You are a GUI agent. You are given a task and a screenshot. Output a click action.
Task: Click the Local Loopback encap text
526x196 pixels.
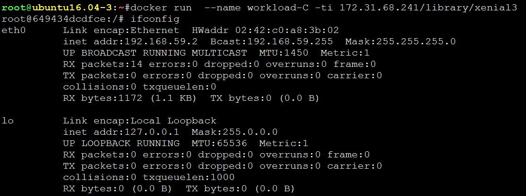[174, 121]
